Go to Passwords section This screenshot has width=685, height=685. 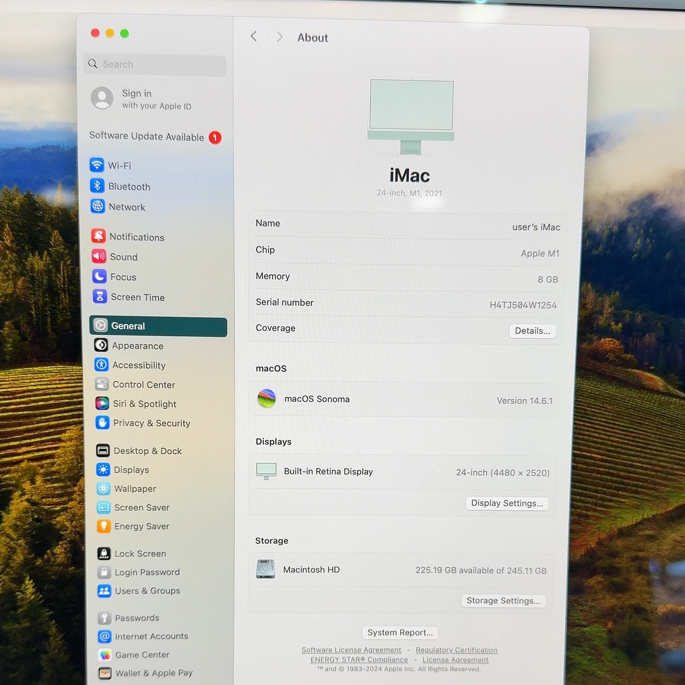tap(130, 618)
